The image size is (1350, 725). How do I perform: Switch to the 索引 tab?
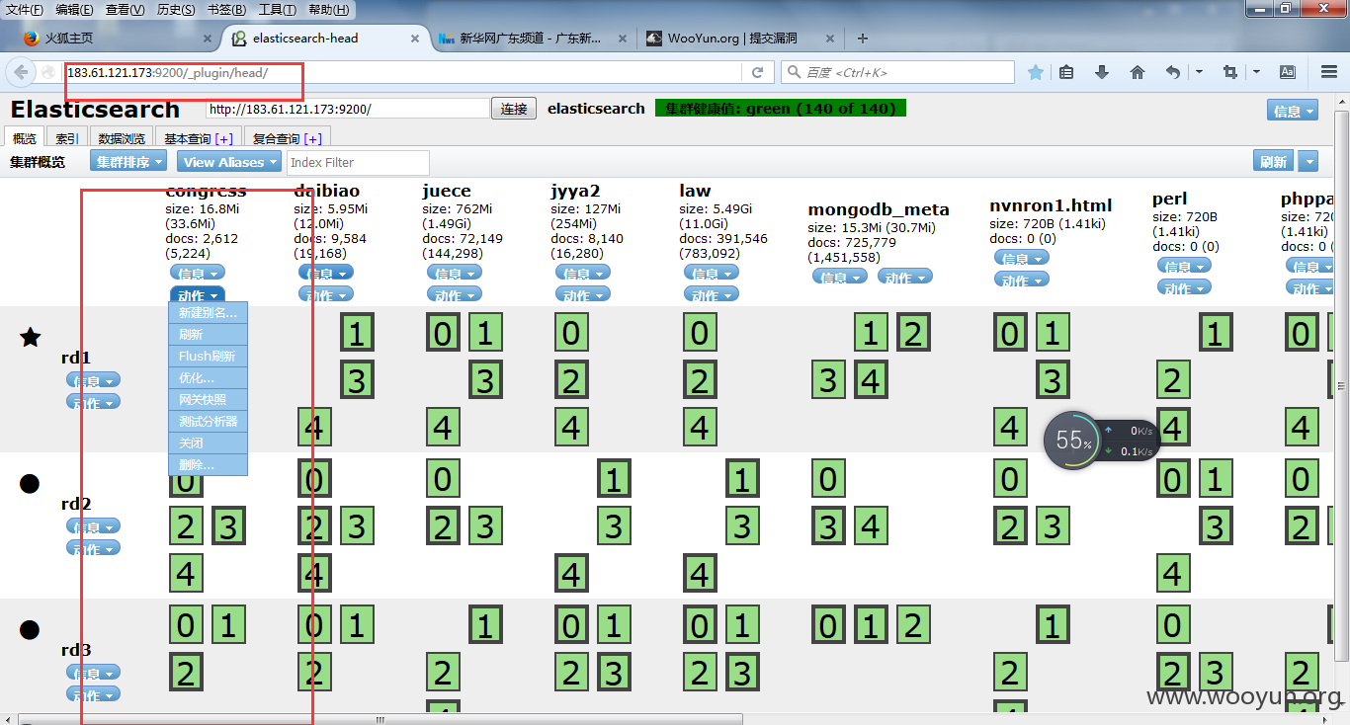[67, 138]
